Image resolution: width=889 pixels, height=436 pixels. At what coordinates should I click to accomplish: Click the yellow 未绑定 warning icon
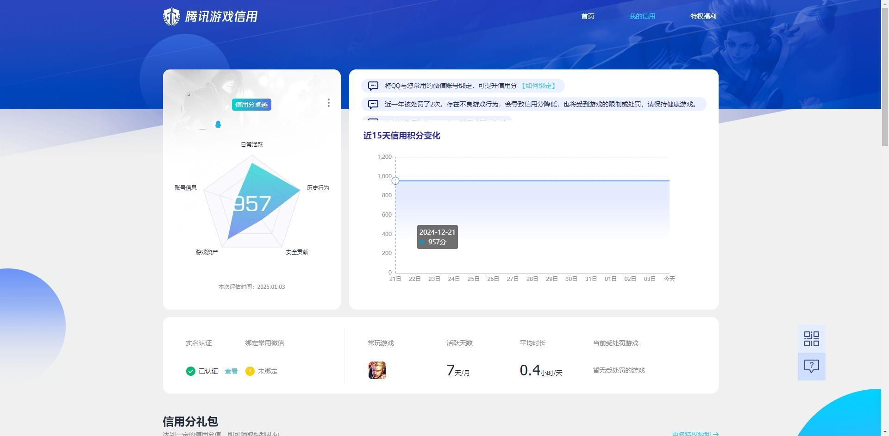250,371
